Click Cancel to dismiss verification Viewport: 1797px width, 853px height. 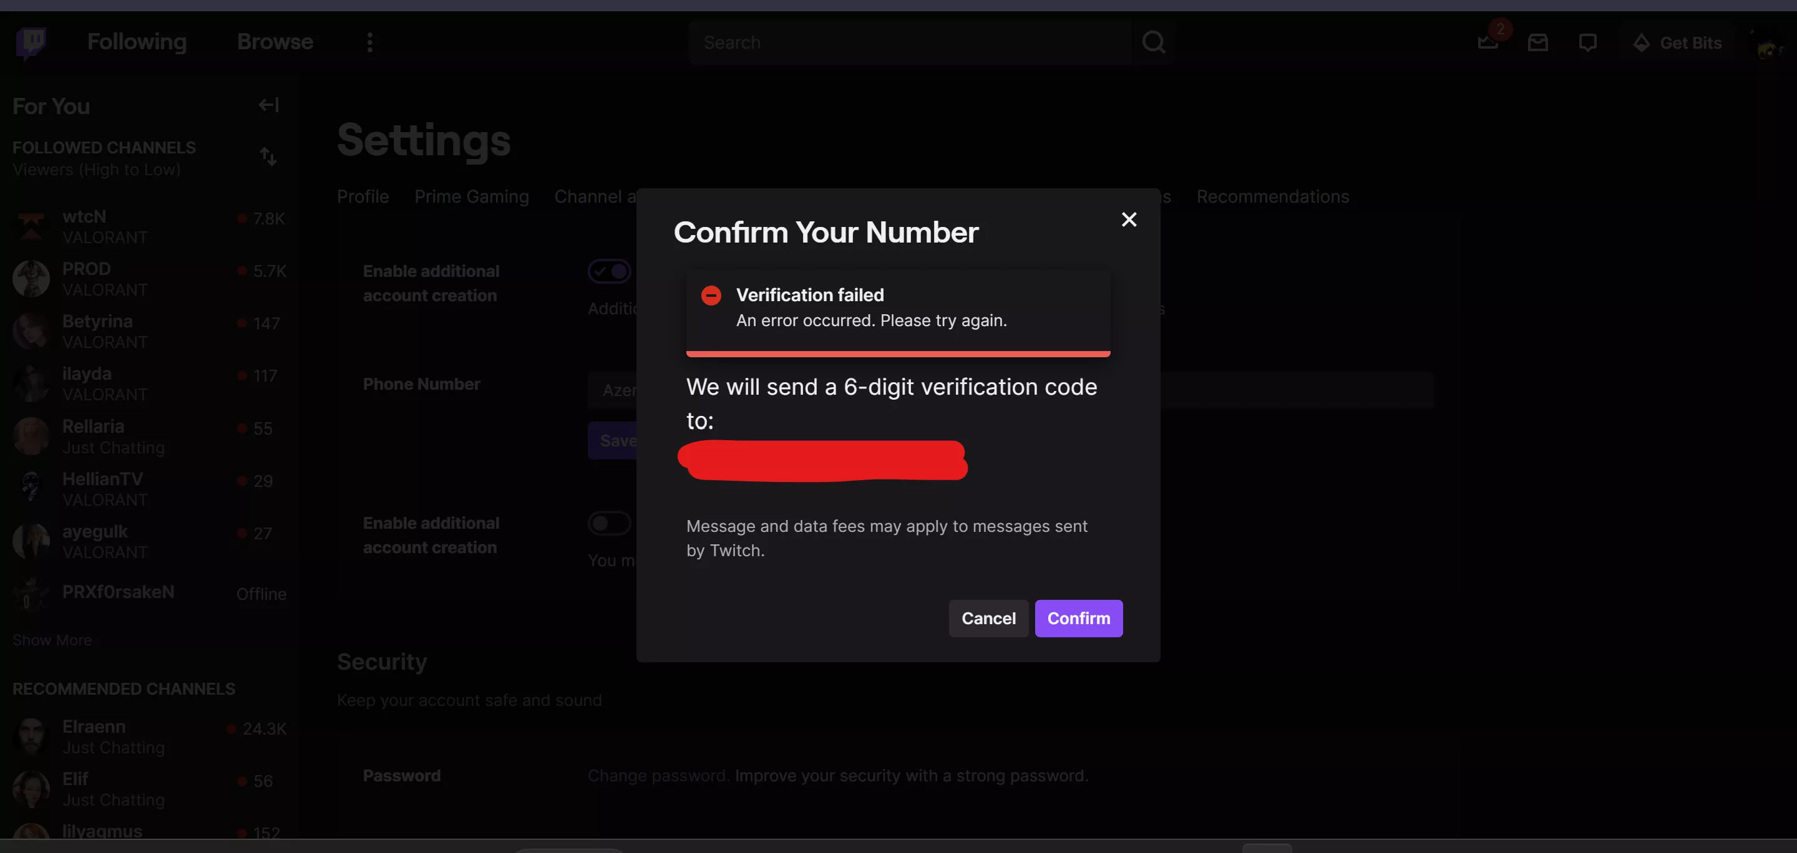click(988, 618)
